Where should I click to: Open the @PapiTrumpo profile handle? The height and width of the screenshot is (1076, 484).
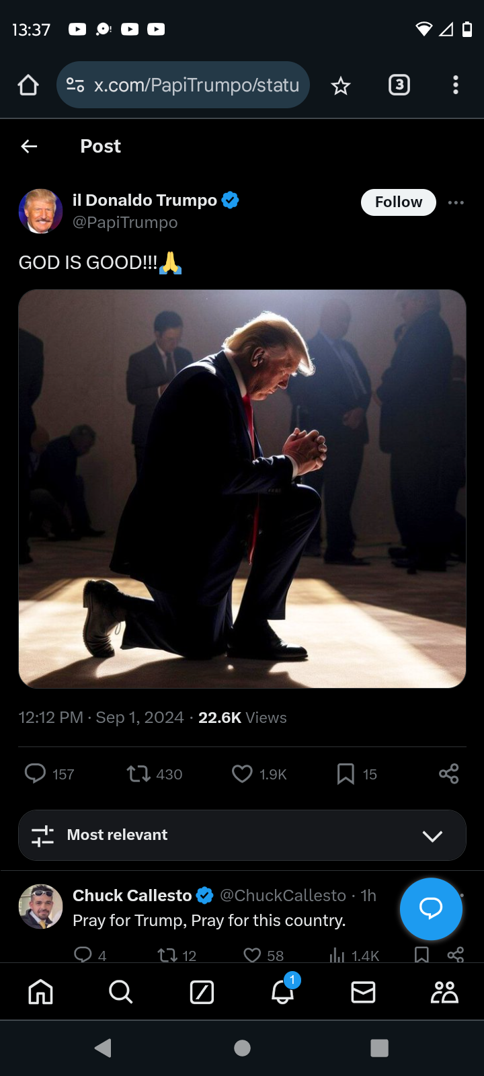click(125, 223)
